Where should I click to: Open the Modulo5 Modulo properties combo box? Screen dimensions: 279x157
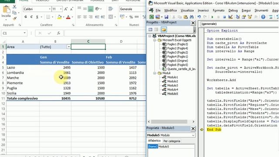pyautogui.click(x=171, y=135)
